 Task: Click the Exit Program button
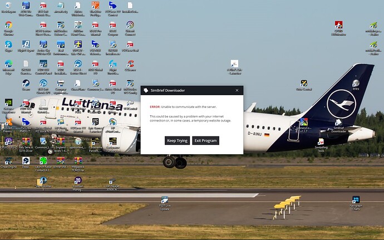pos(205,140)
